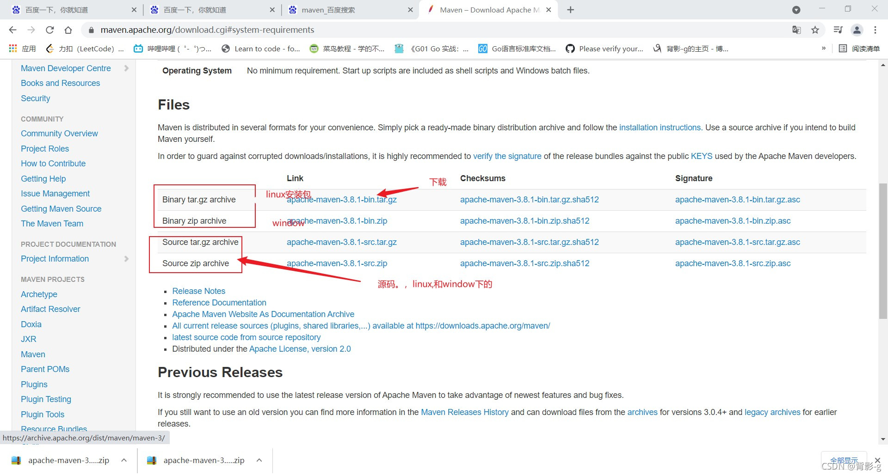Image resolution: width=888 pixels, height=476 pixels.
Task: Open the browser home page
Action: [68, 30]
